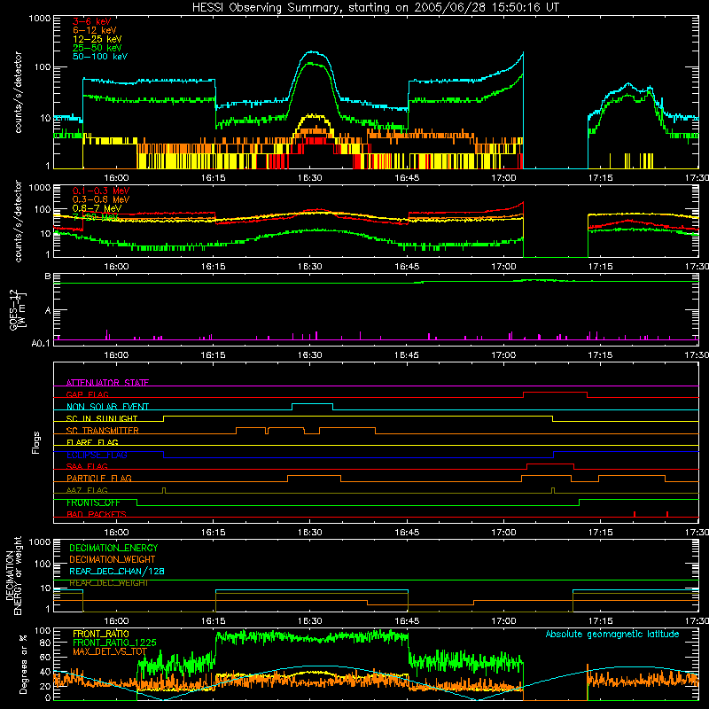The image size is (709, 709).
Task: Pick the 0.8-7 MeV legend label
Action: [x=97, y=208]
